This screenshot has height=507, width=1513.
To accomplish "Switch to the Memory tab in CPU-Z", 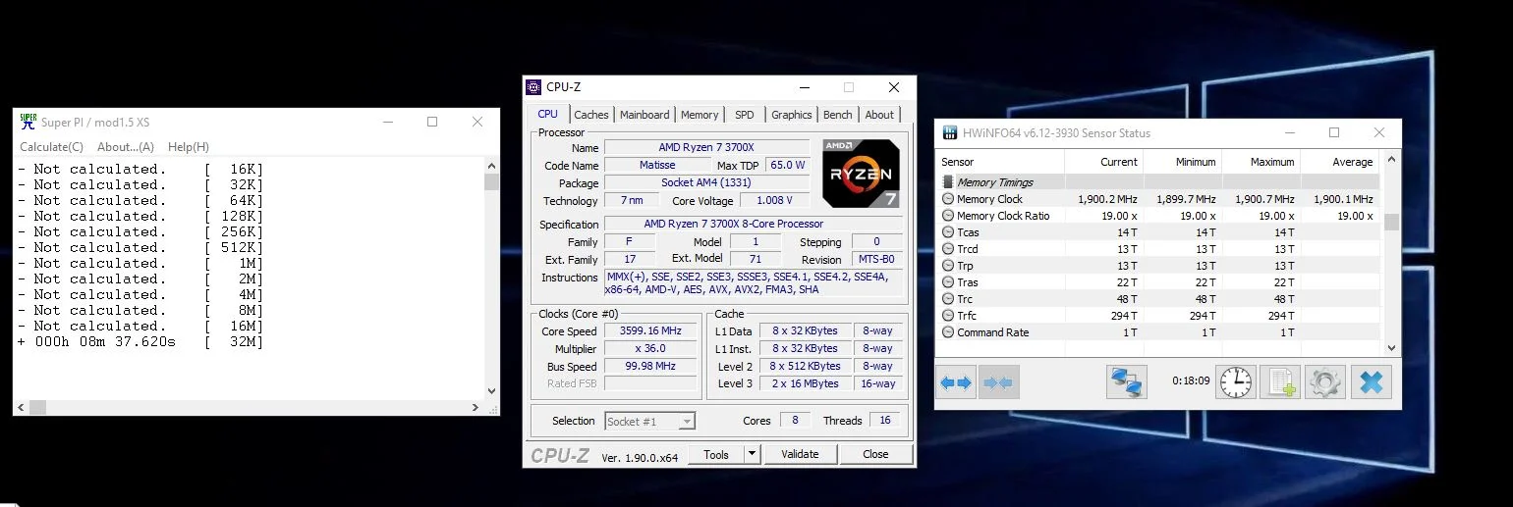I will pos(700,115).
